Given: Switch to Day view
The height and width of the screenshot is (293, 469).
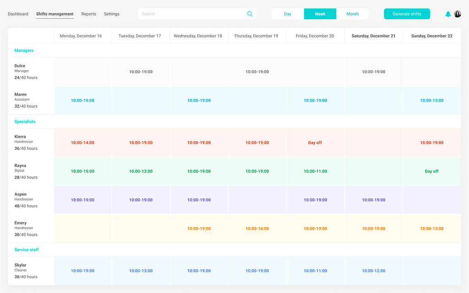Looking at the screenshot, I should (x=288, y=14).
